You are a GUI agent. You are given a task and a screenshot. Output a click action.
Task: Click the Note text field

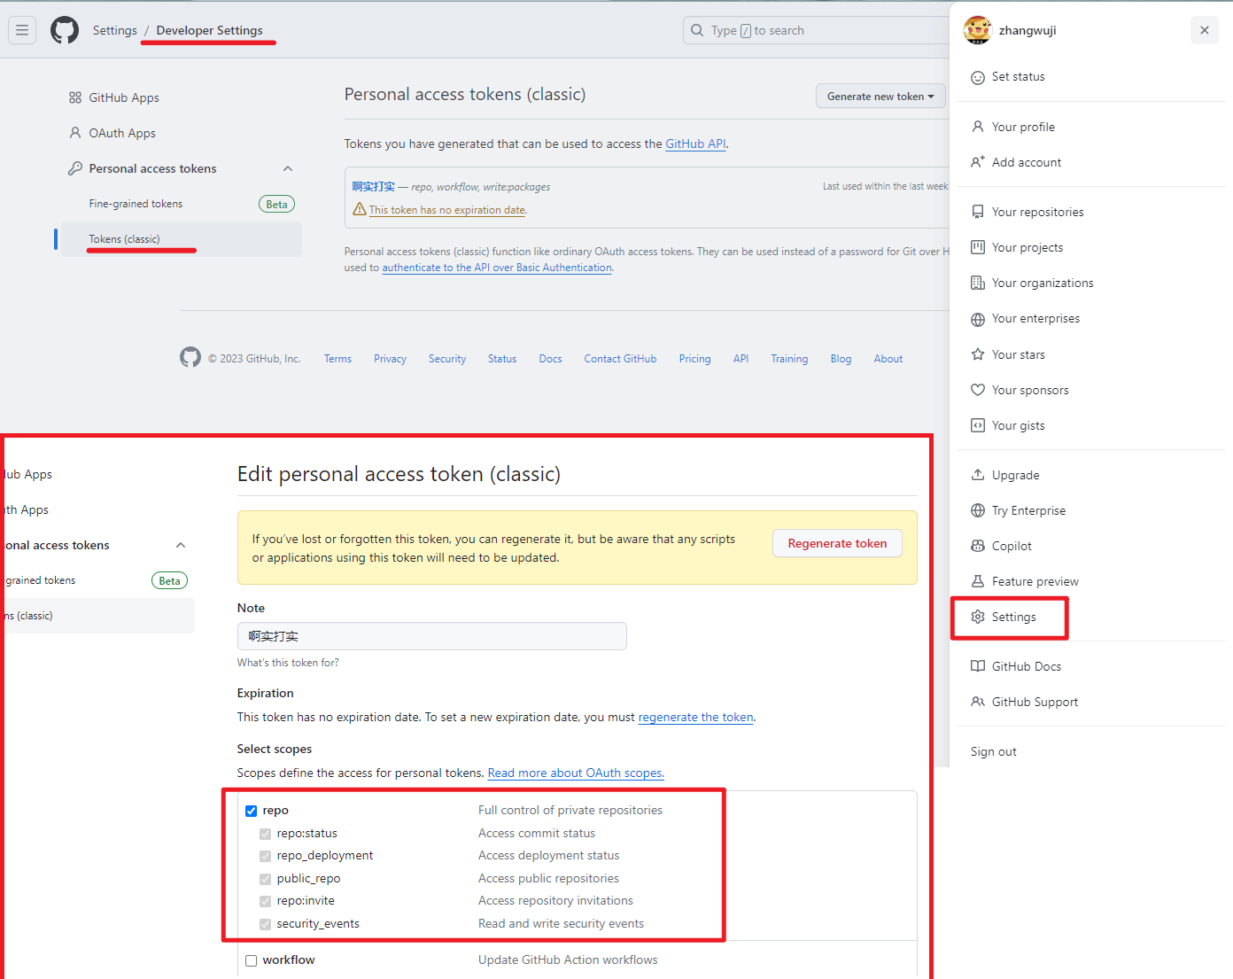(431, 636)
